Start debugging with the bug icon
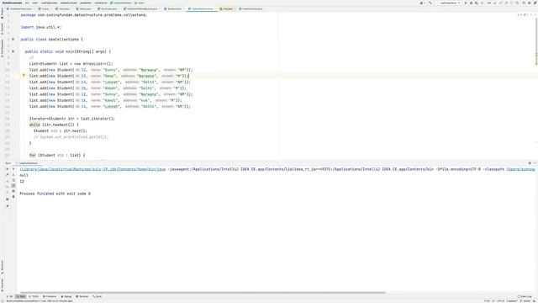Screen dimensions: 538x303 coord(471,3)
